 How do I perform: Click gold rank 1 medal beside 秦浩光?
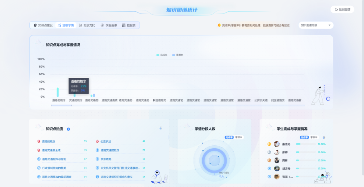point(269,144)
